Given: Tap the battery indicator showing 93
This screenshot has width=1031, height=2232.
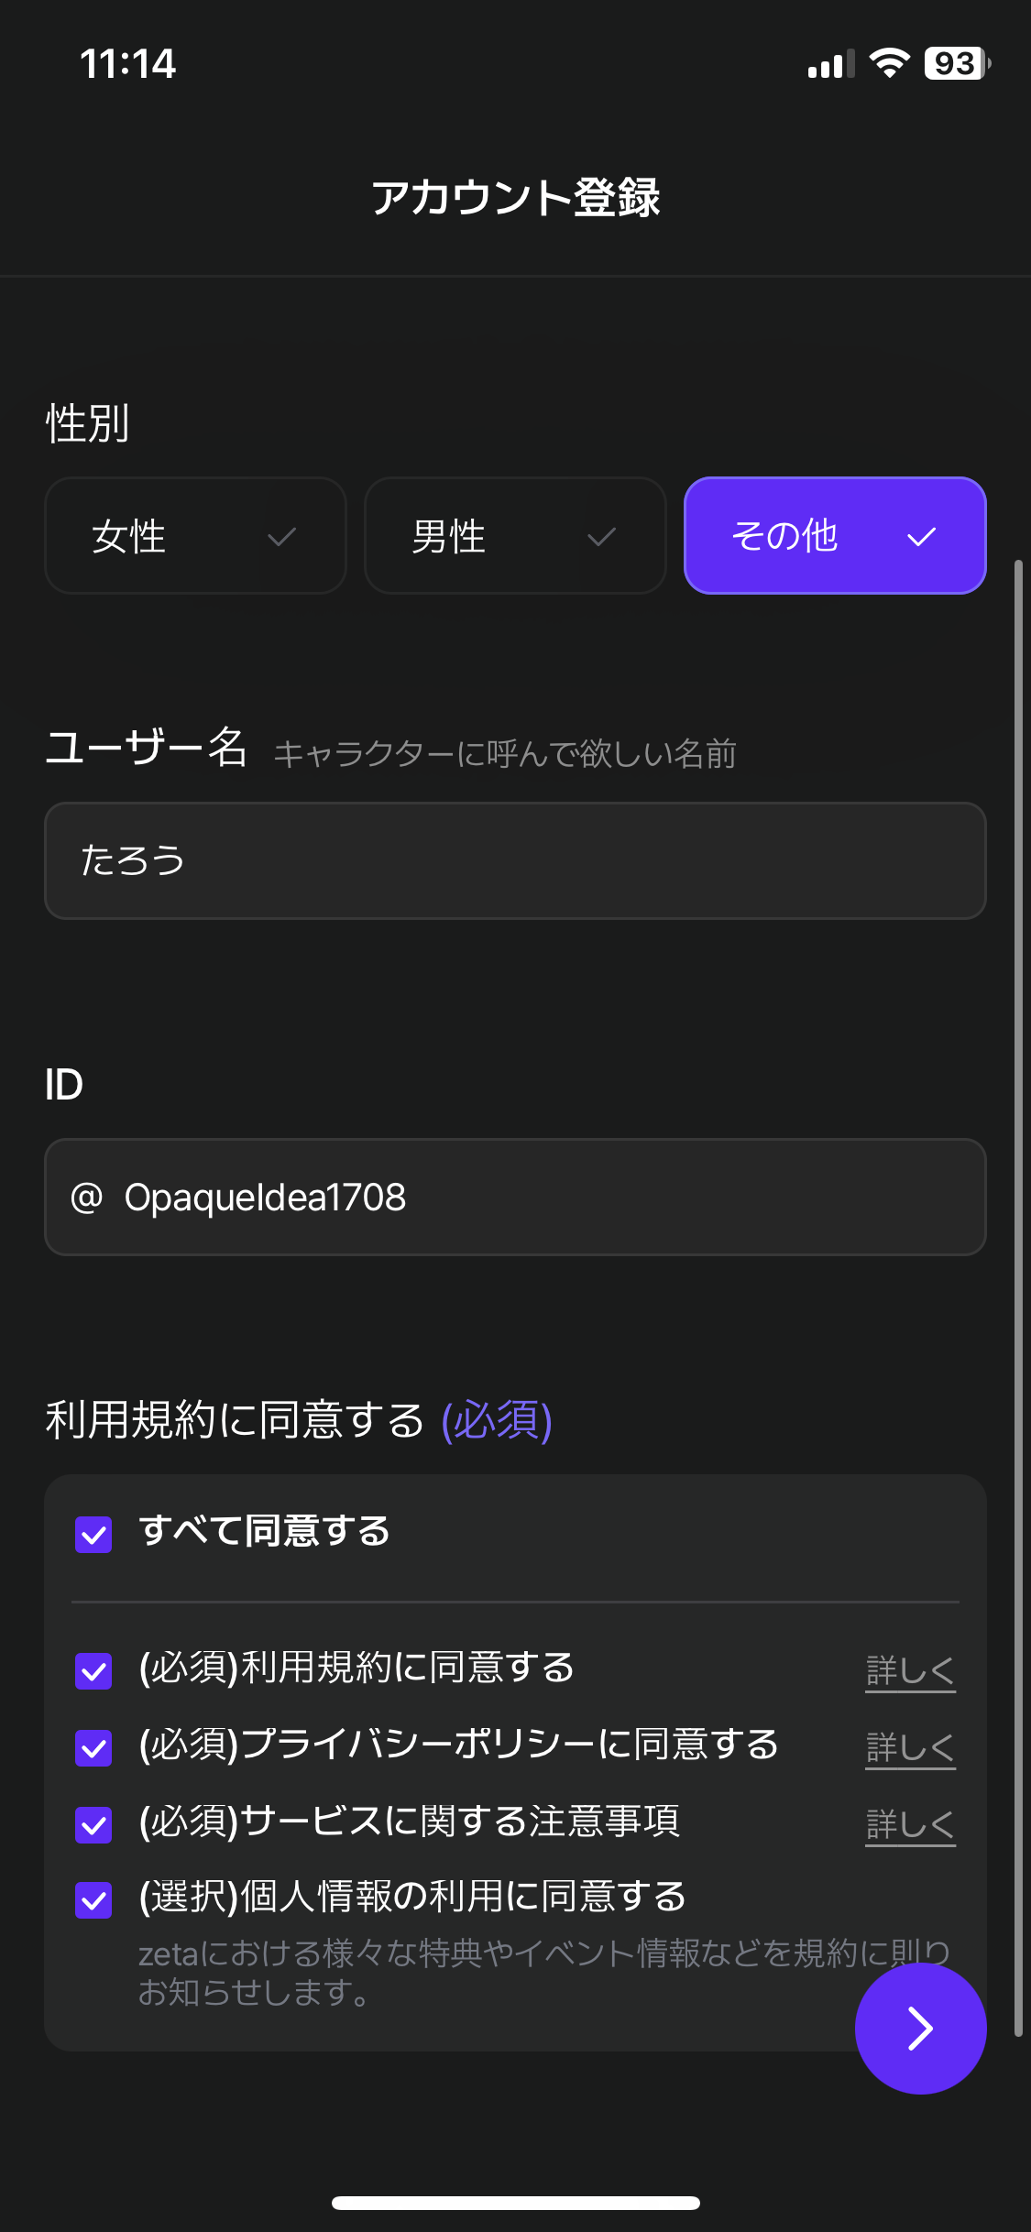Looking at the screenshot, I should [x=957, y=63].
